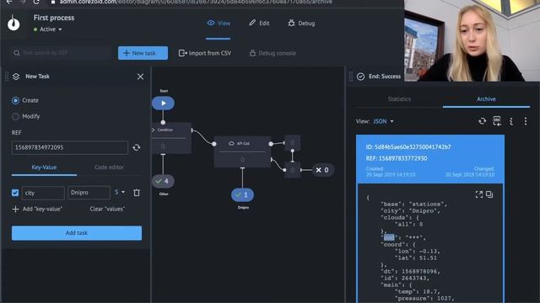The image size is (540, 303).
Task: Open the Debug console
Action: point(273,53)
